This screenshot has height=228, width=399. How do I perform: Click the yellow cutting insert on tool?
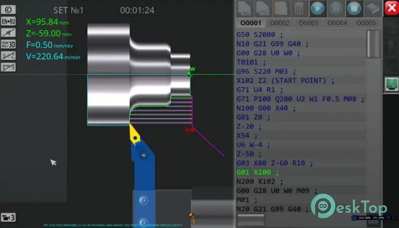[x=134, y=134]
